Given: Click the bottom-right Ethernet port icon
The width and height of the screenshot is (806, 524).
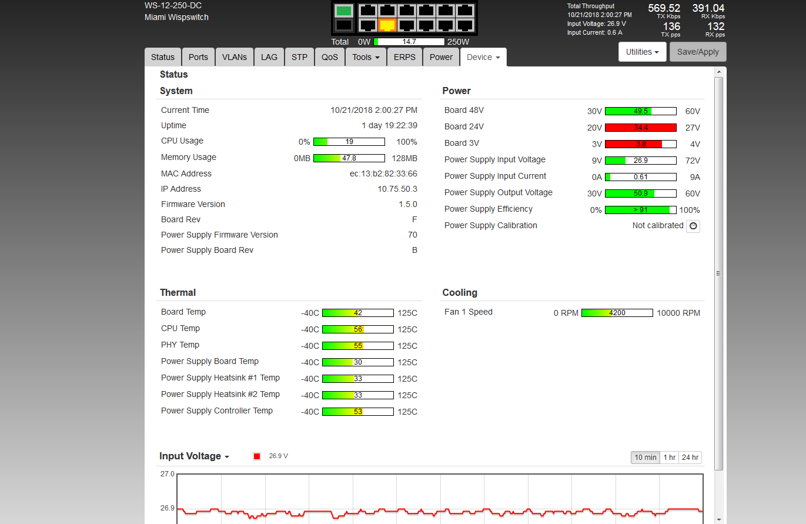Looking at the screenshot, I should (x=465, y=25).
